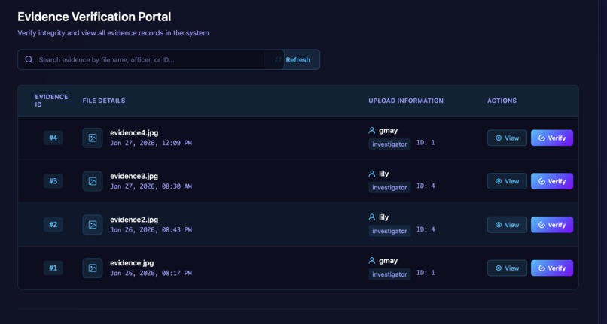Click ID: 1 in evidence4.jpg row
This screenshot has height=324, width=607.
[426, 143]
